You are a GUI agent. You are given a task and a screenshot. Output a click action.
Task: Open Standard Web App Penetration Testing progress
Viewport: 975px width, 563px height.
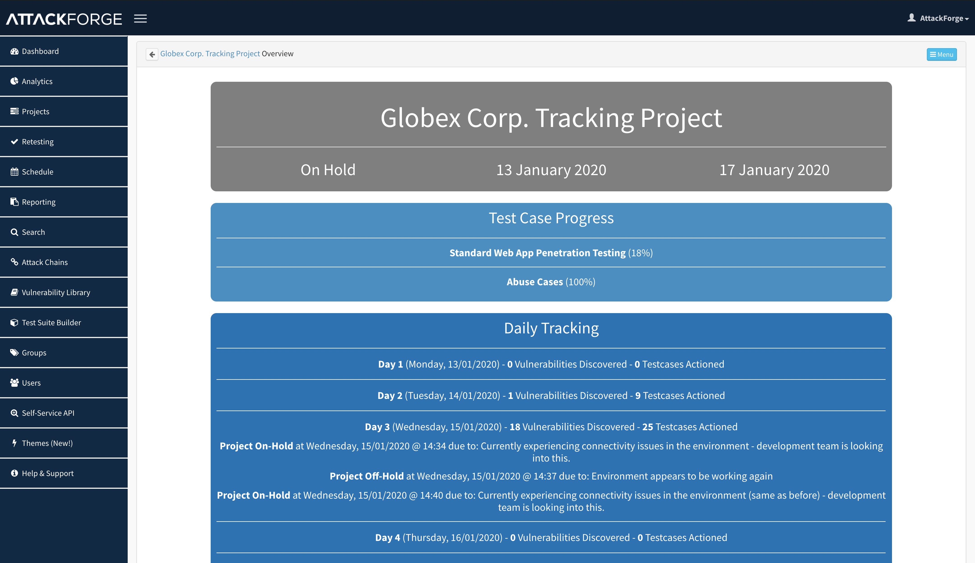pyautogui.click(x=537, y=253)
